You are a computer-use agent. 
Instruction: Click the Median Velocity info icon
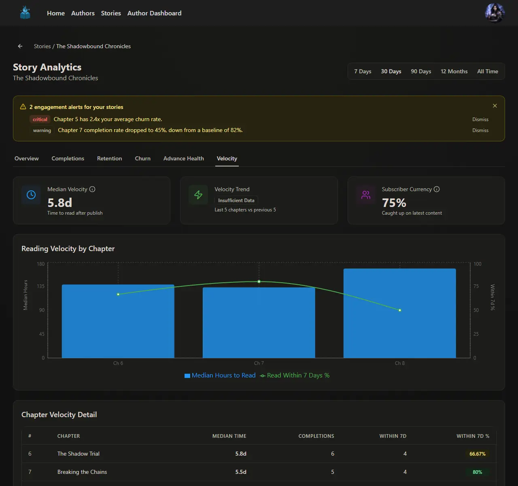[x=92, y=189]
